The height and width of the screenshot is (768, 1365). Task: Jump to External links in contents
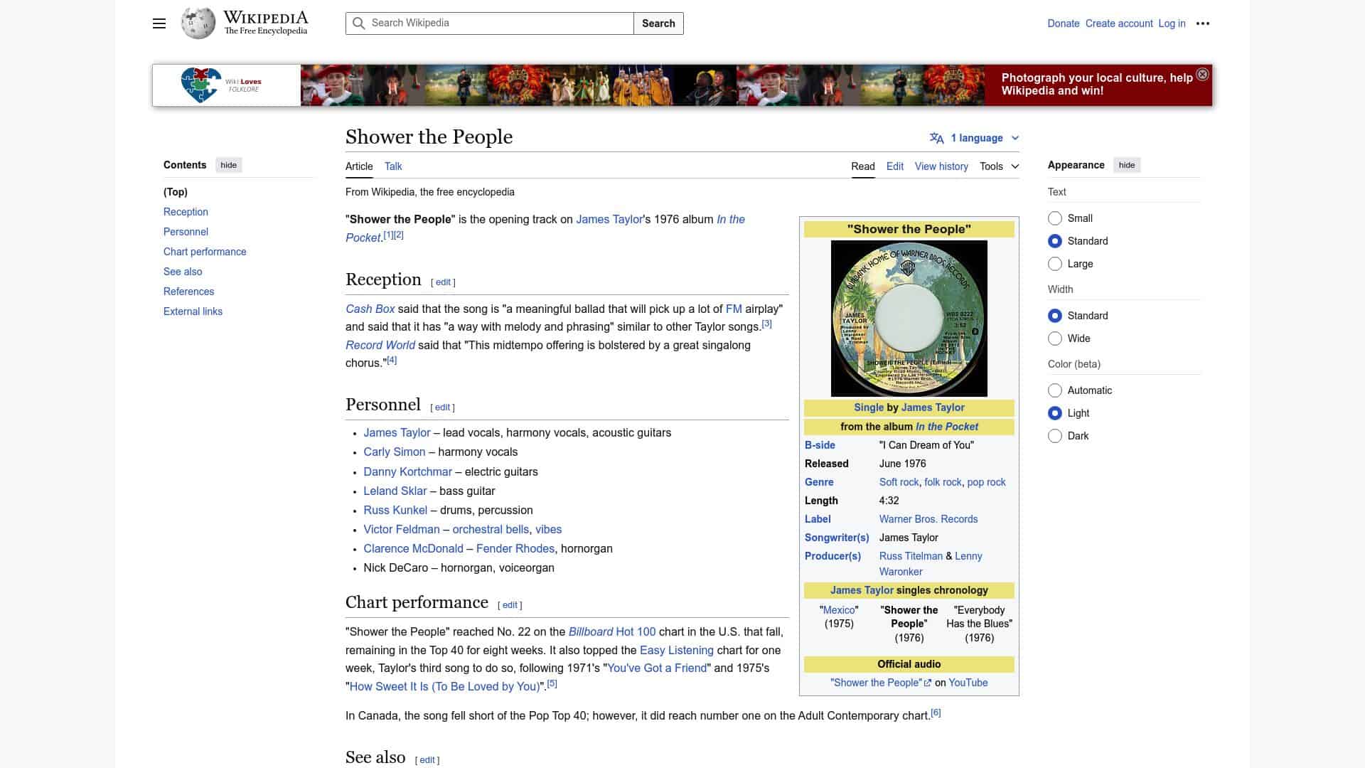193,311
